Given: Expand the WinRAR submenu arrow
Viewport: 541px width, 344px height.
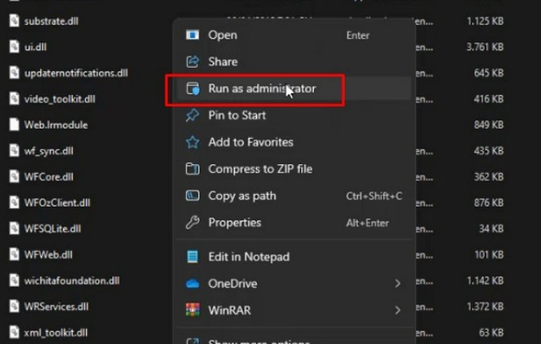Looking at the screenshot, I should pos(398,311).
